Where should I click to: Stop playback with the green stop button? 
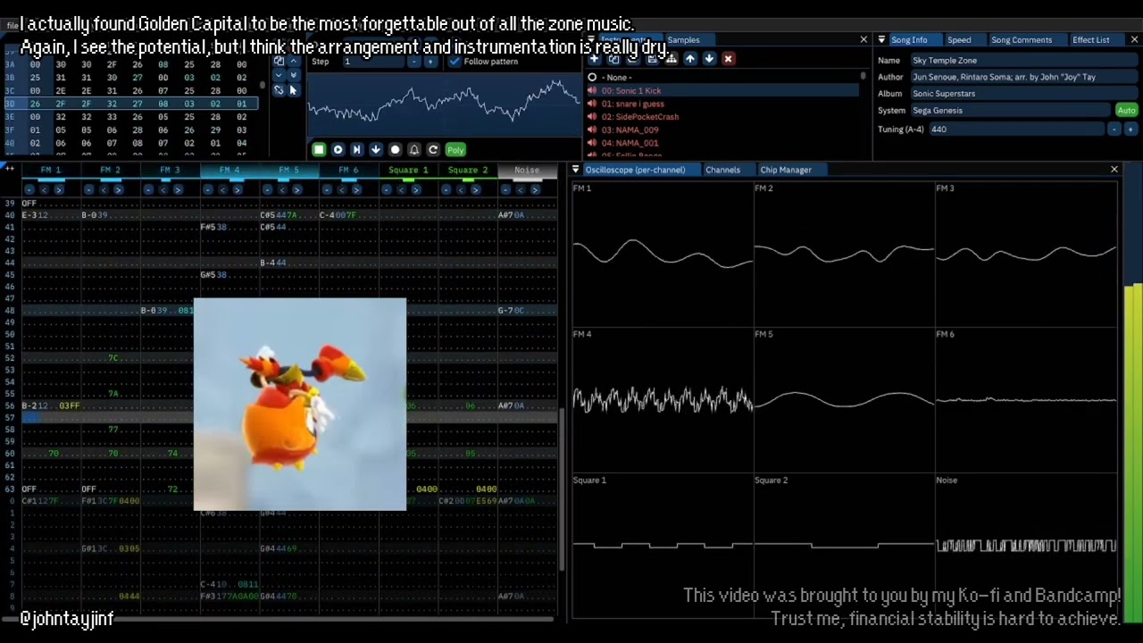pos(319,149)
